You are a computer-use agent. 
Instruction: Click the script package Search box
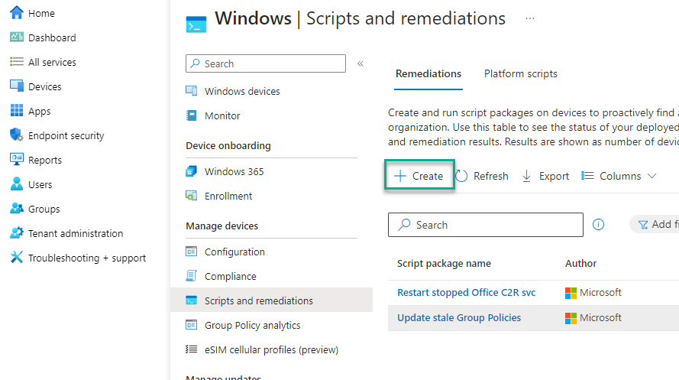(486, 225)
